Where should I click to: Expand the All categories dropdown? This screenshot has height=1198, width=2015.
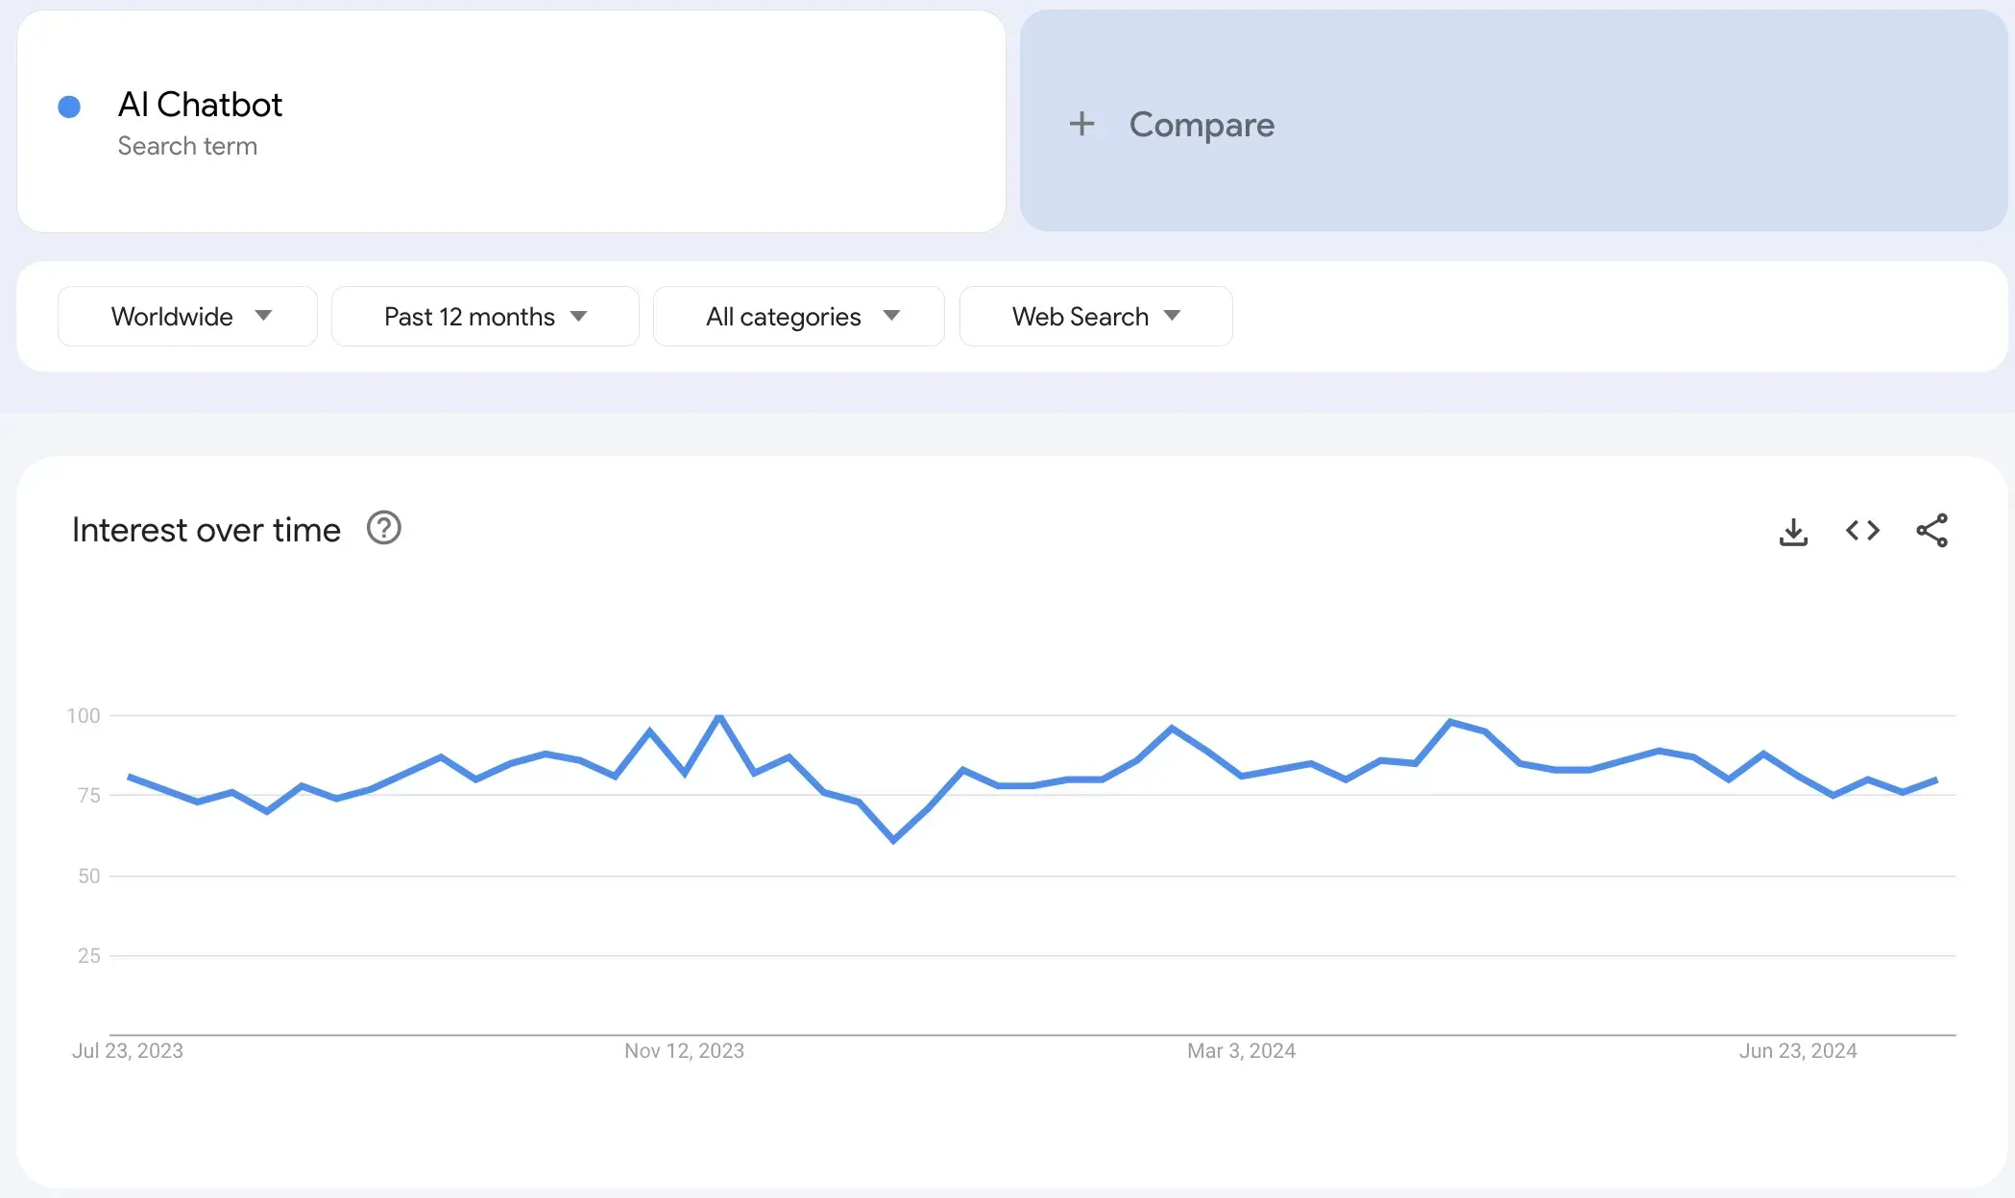795,315
